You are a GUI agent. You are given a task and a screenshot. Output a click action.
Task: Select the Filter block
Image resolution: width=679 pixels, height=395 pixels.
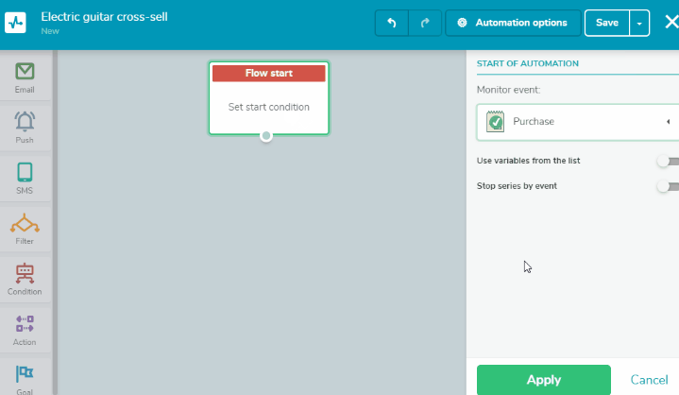(x=25, y=229)
